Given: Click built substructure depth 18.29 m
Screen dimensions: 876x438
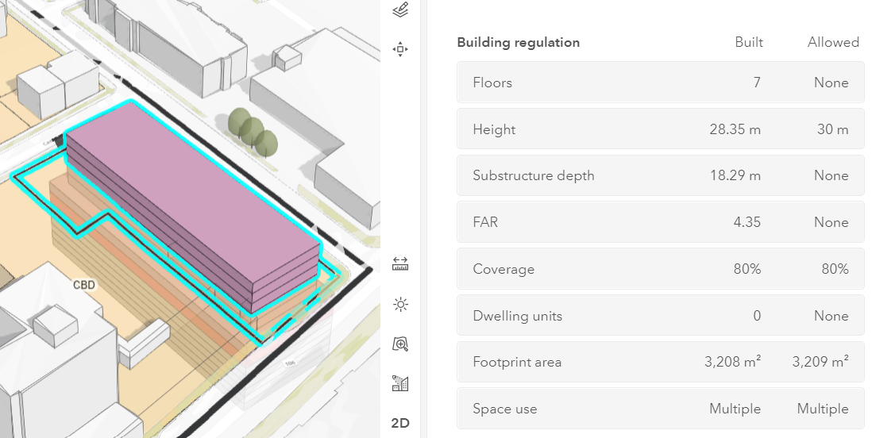Looking at the screenshot, I should [x=735, y=176].
